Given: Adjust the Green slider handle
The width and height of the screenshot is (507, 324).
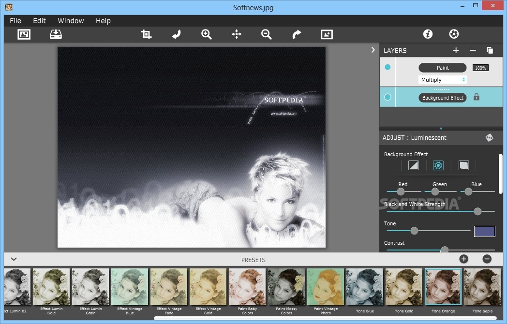Looking at the screenshot, I should pos(435,192).
